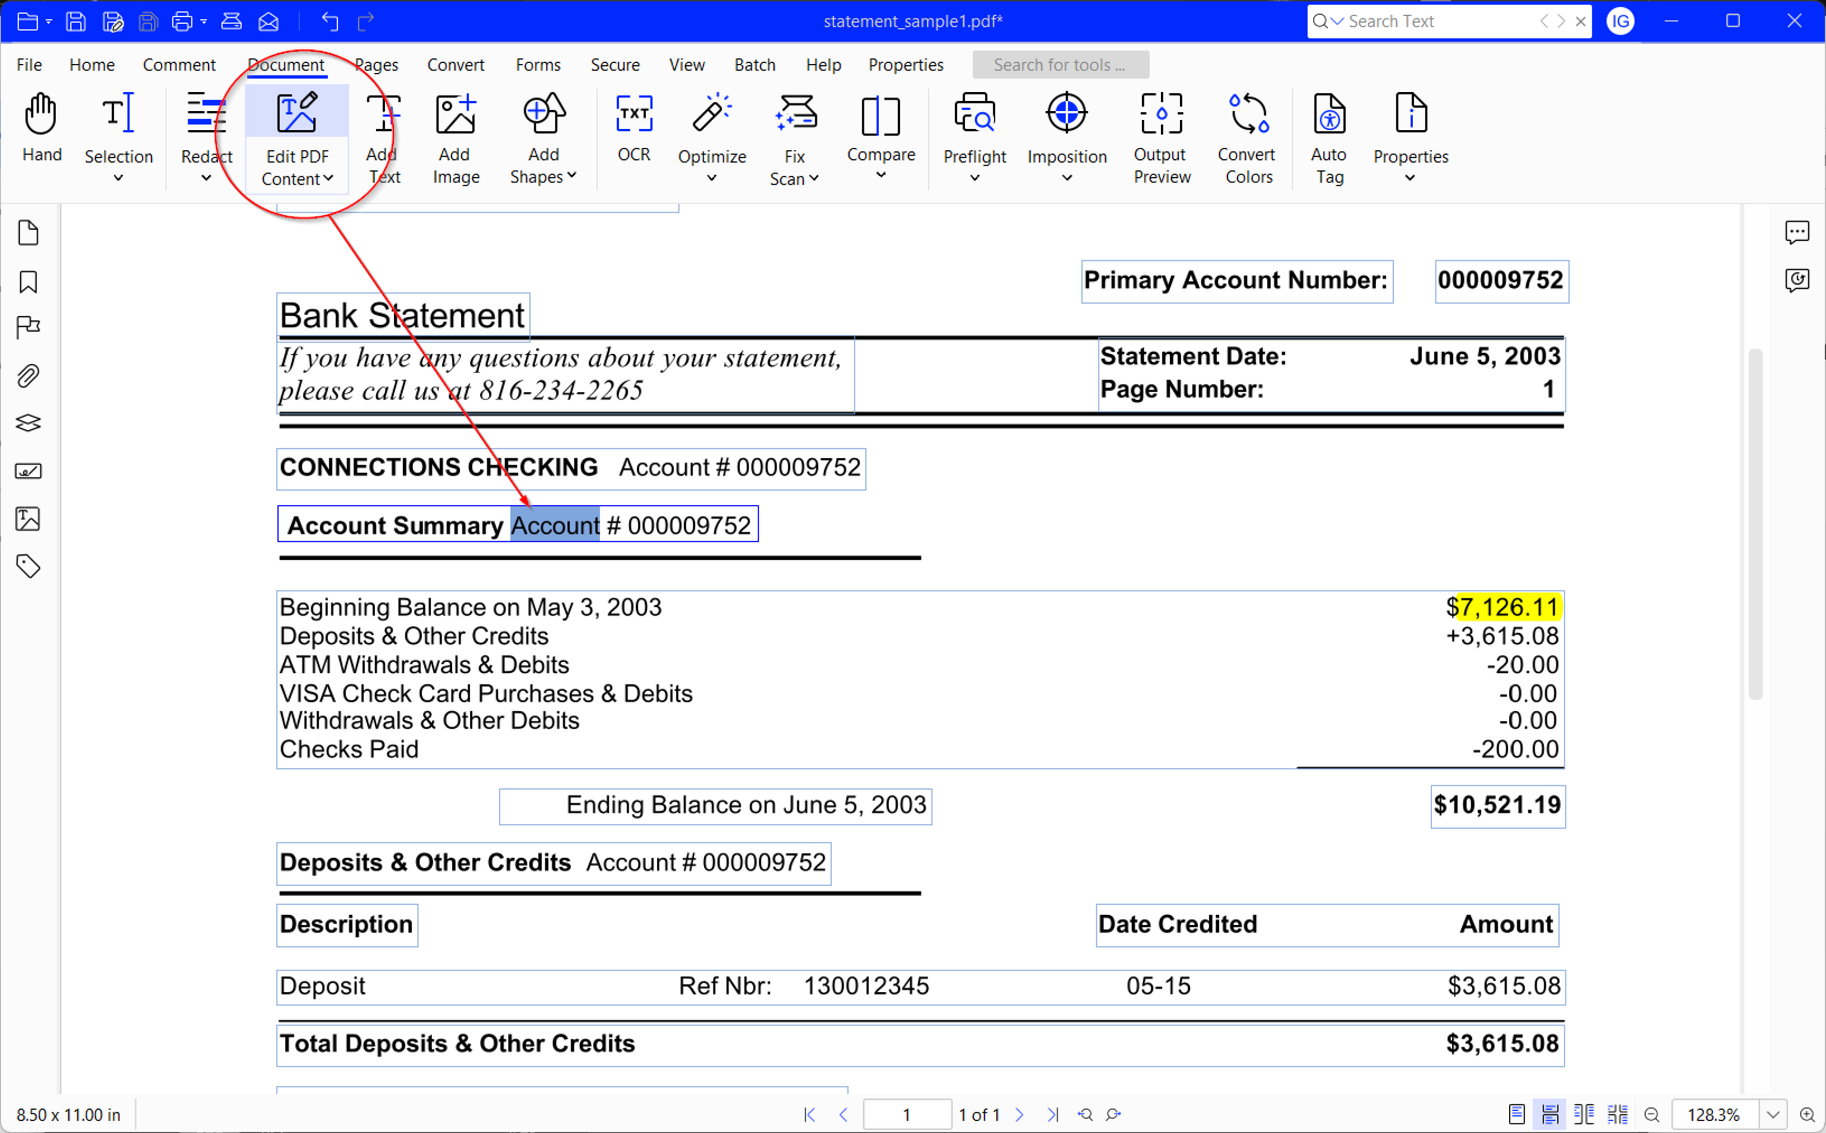Run Auto Tag on the document
The width and height of the screenshot is (1826, 1133).
1329,139
